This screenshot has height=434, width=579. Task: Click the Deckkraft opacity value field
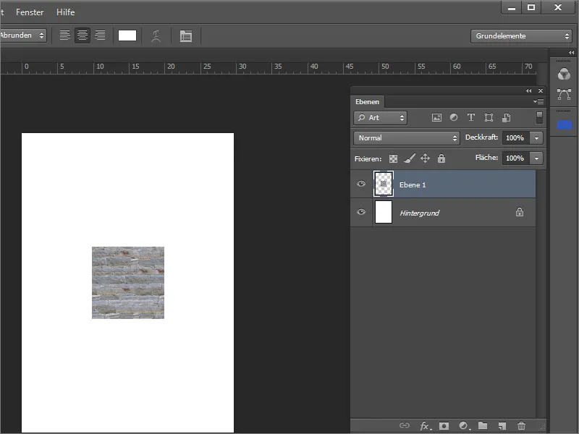(515, 138)
